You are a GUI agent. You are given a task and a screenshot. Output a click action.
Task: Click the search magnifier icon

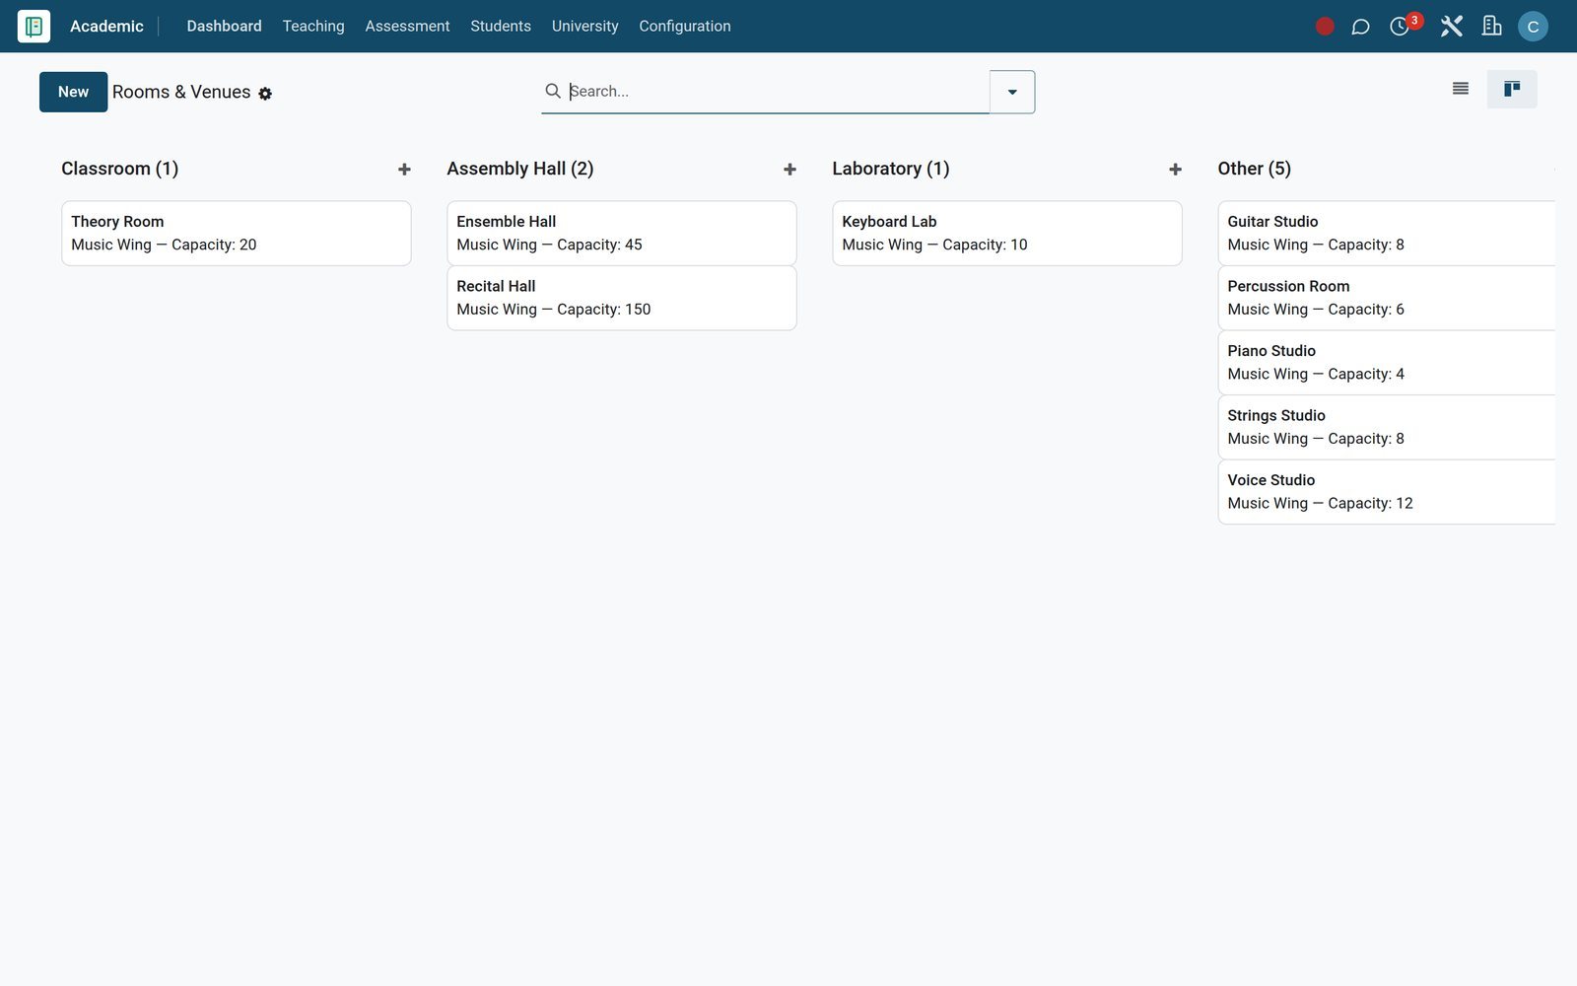click(553, 91)
